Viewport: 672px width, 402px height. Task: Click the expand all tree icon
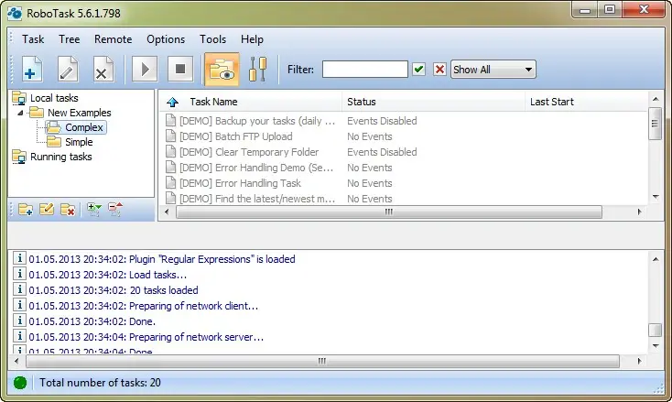tap(94, 210)
